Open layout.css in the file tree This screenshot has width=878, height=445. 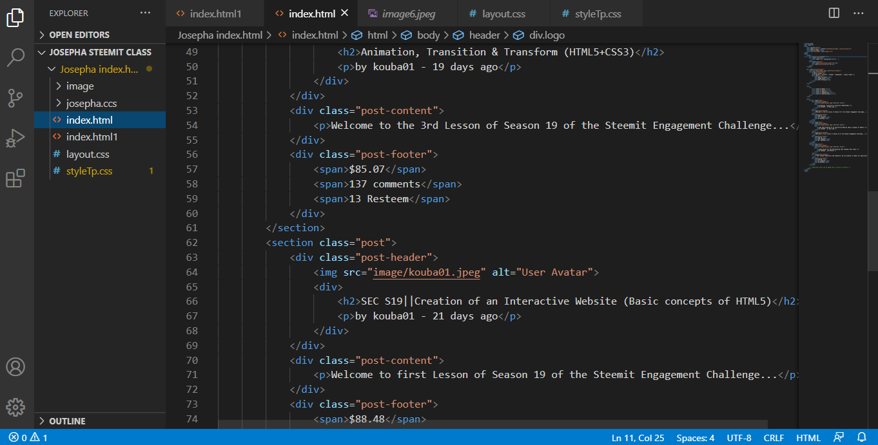[x=100, y=154]
